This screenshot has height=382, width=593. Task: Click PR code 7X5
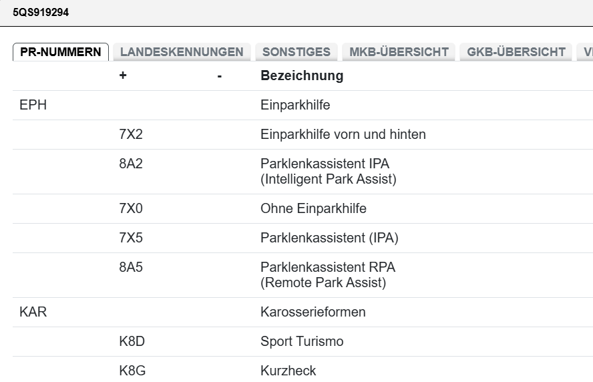131,238
